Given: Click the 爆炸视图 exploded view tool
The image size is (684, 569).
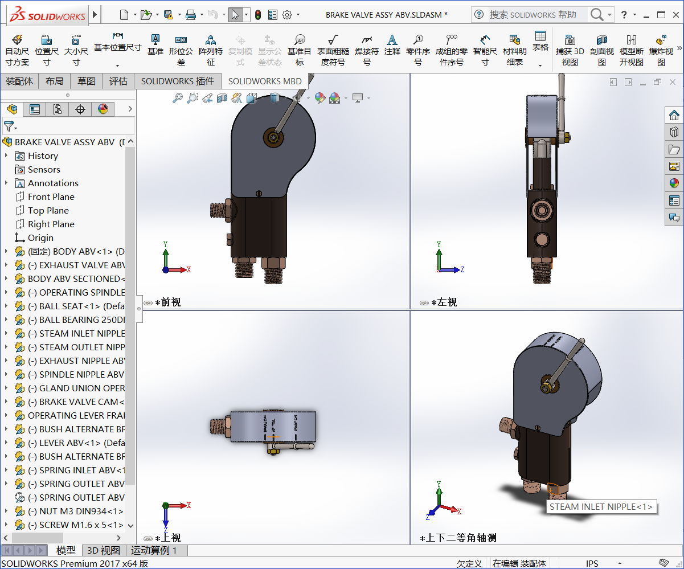Looking at the screenshot, I should 661,49.
